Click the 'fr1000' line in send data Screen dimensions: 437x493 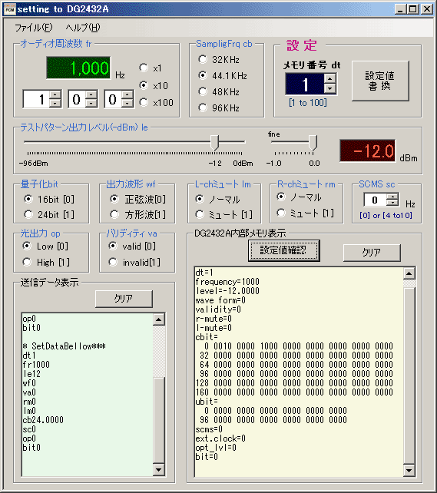pos(36,365)
